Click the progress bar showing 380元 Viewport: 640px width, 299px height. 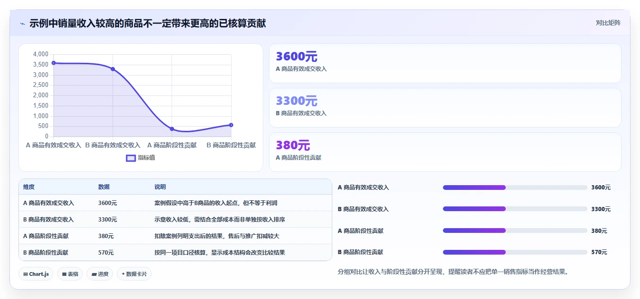tap(515, 231)
